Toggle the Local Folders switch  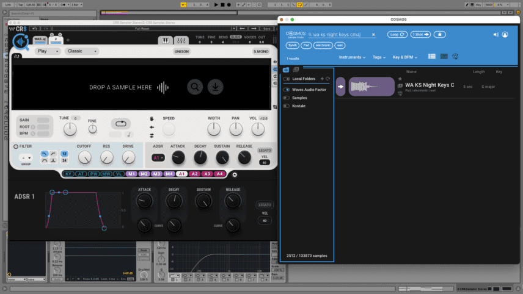[x=286, y=79]
